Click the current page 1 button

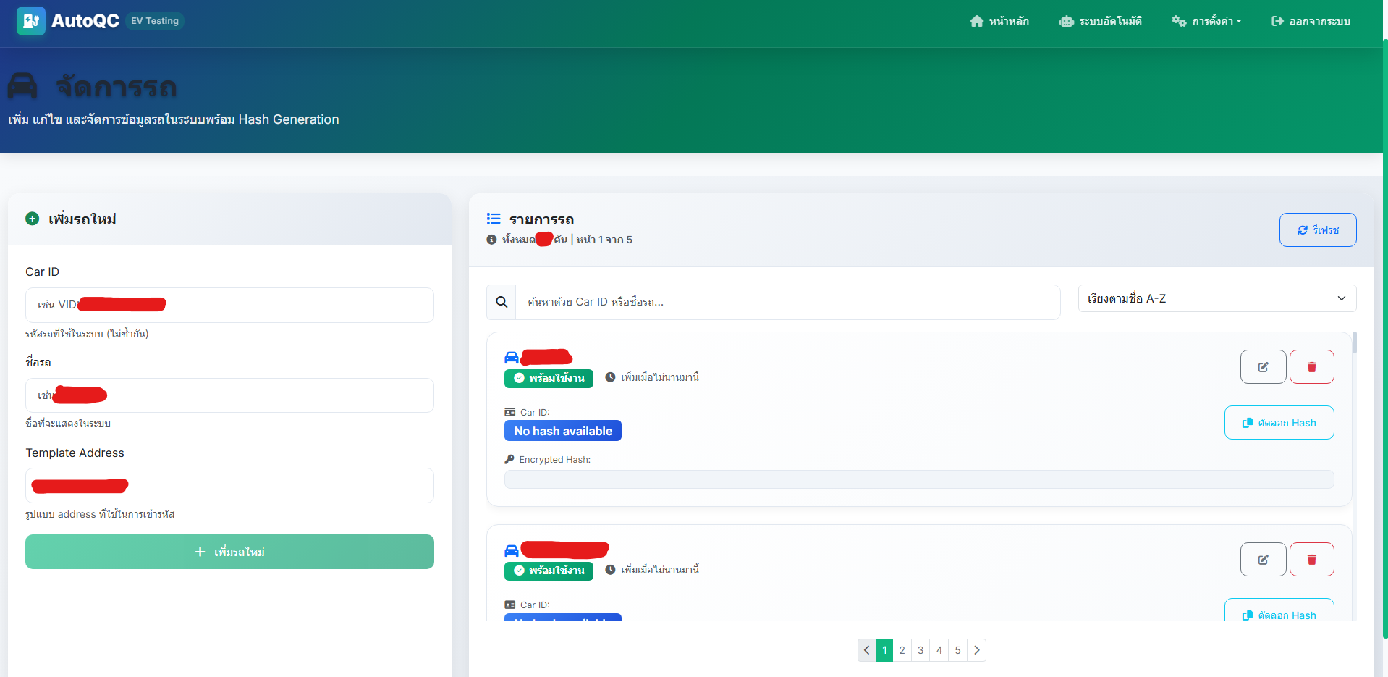click(884, 650)
